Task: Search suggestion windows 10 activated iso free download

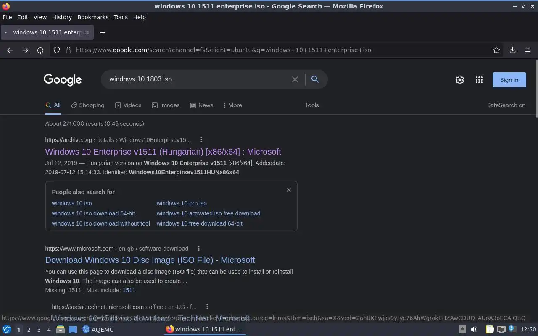Action: tap(208, 213)
